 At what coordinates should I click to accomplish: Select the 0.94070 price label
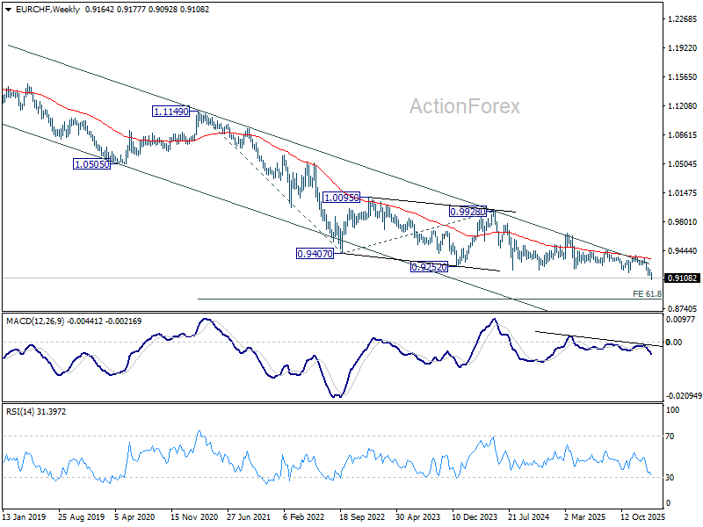[x=315, y=254]
